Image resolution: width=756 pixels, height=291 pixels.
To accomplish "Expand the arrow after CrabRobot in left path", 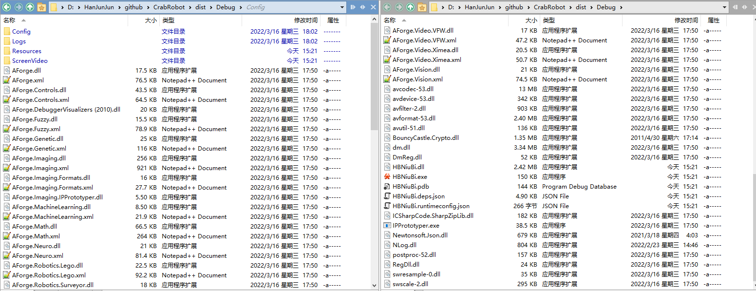I will [x=190, y=7].
